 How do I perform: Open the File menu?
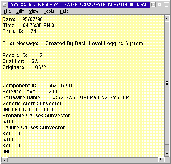pyautogui.click(x=7, y=11)
